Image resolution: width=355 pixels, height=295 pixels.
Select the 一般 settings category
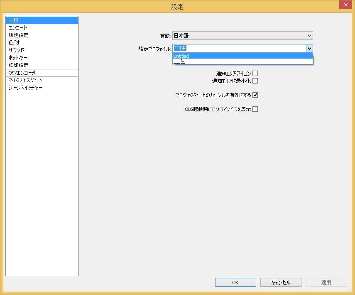42,20
